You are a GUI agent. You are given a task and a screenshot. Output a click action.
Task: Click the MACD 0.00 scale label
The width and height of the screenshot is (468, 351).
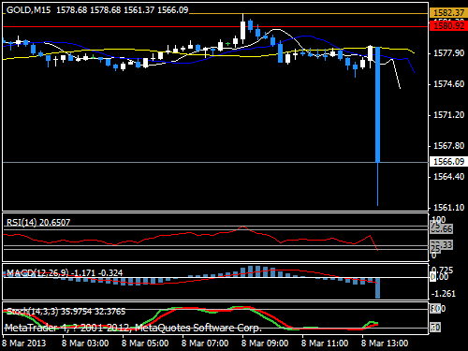[x=439, y=277]
